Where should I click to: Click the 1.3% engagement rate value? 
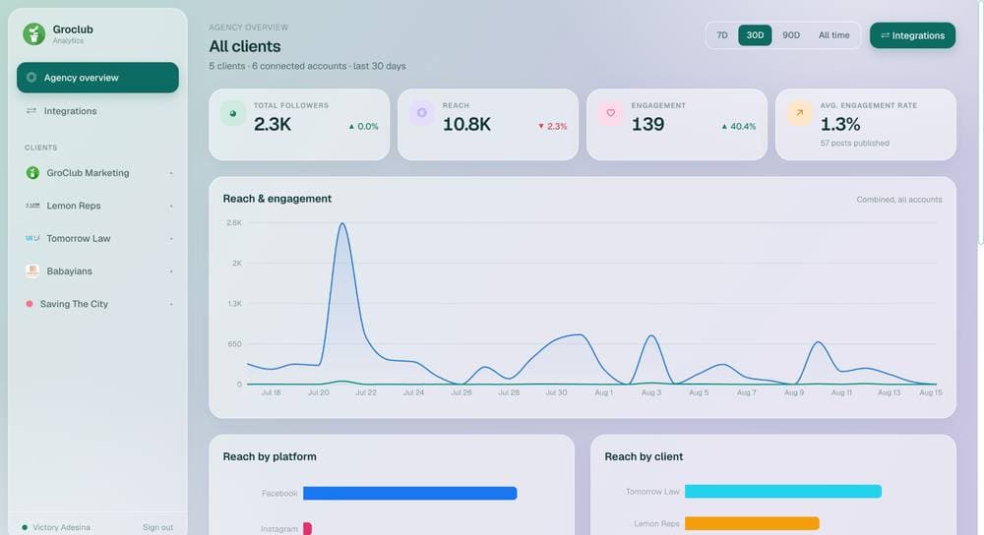coord(839,124)
